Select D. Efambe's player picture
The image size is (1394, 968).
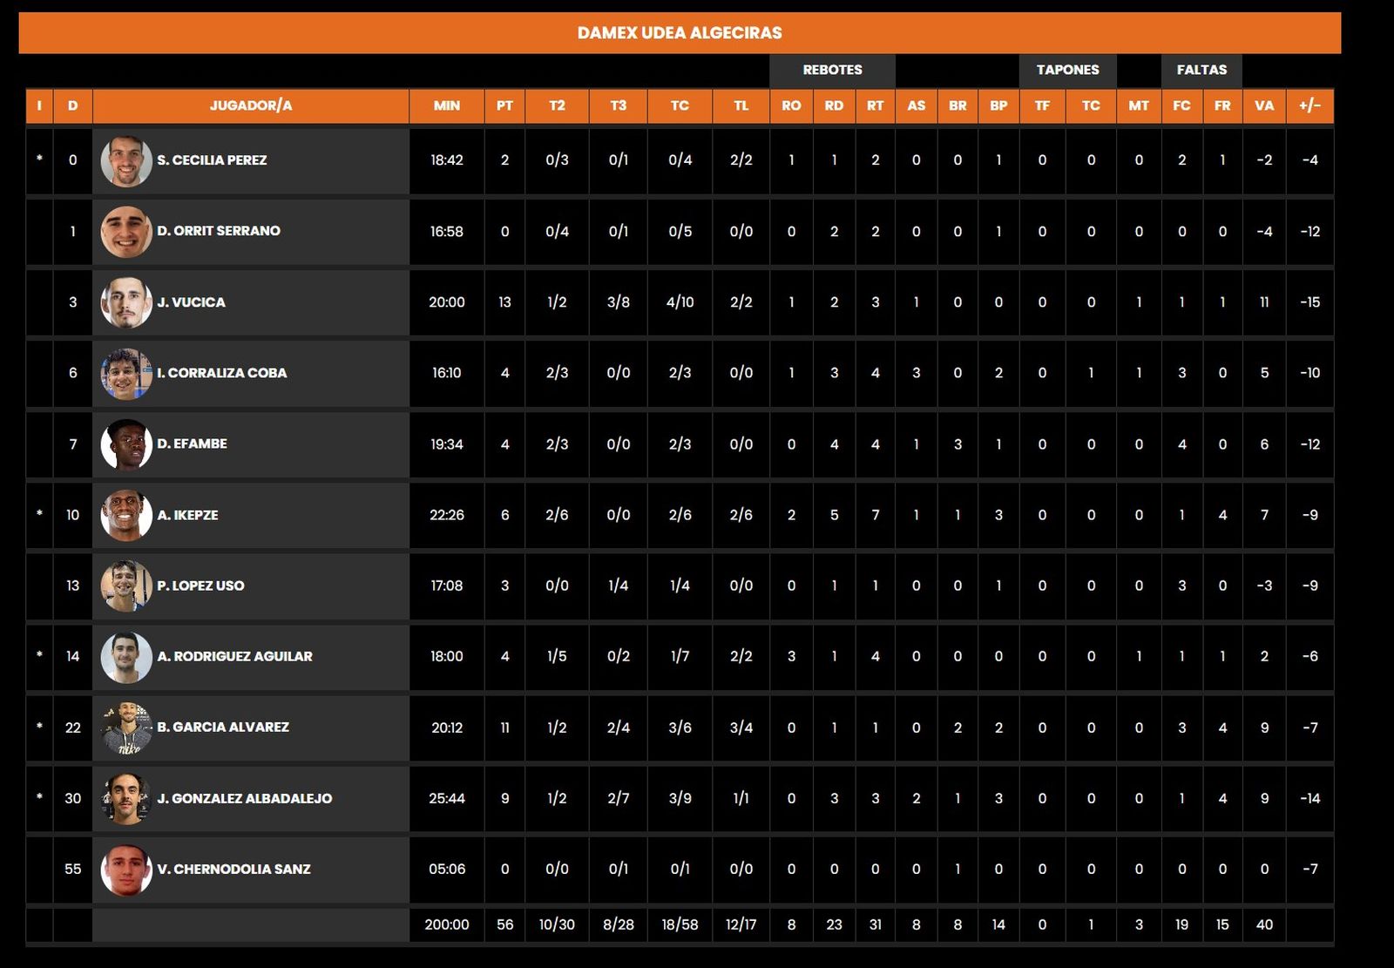(126, 444)
